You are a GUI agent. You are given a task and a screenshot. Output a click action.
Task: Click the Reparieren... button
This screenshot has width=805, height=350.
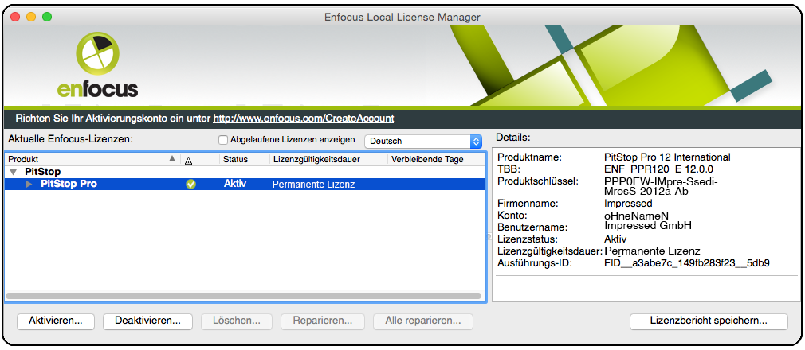[x=323, y=321]
